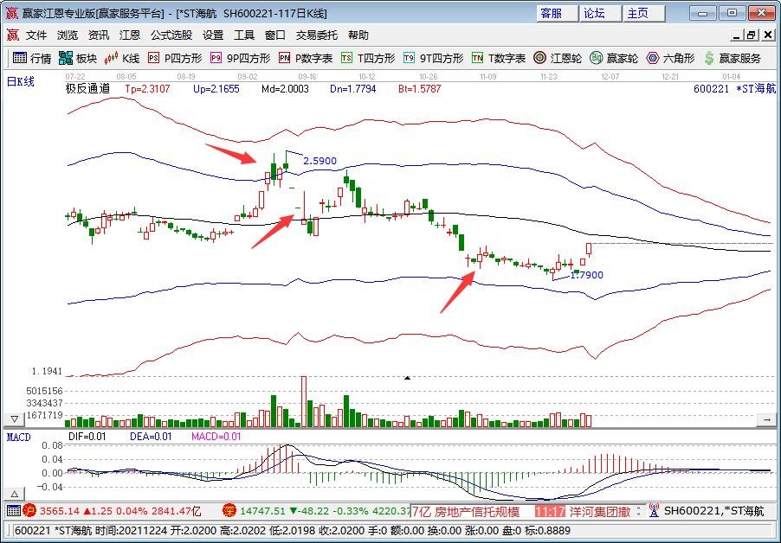The width and height of the screenshot is (781, 543).
Task: Open the 文件 menu
Action: point(35,35)
